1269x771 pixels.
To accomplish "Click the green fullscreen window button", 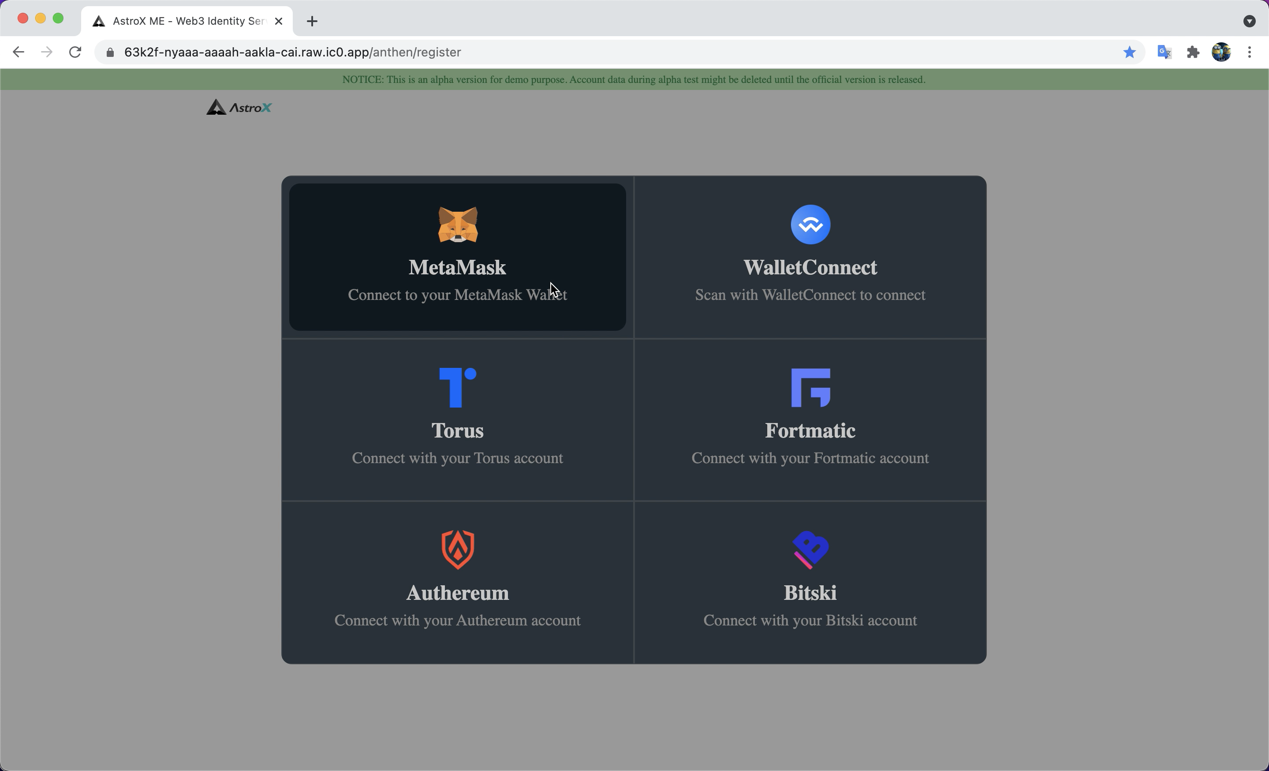I will [x=58, y=19].
